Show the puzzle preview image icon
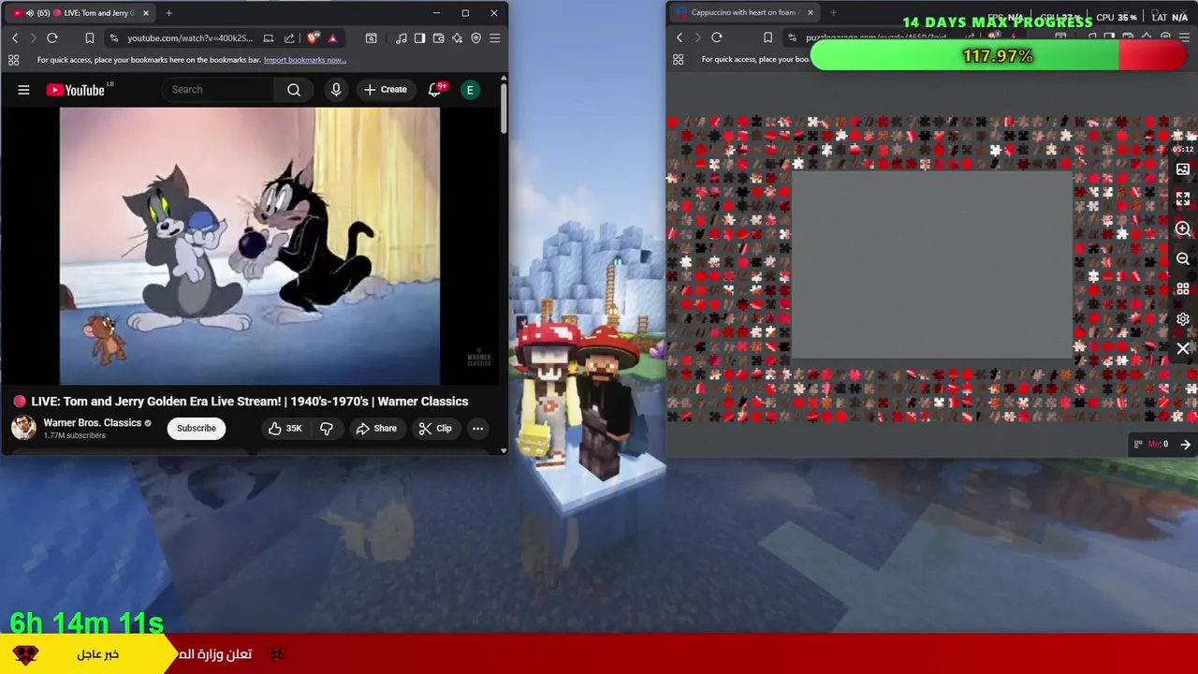 click(x=1183, y=169)
